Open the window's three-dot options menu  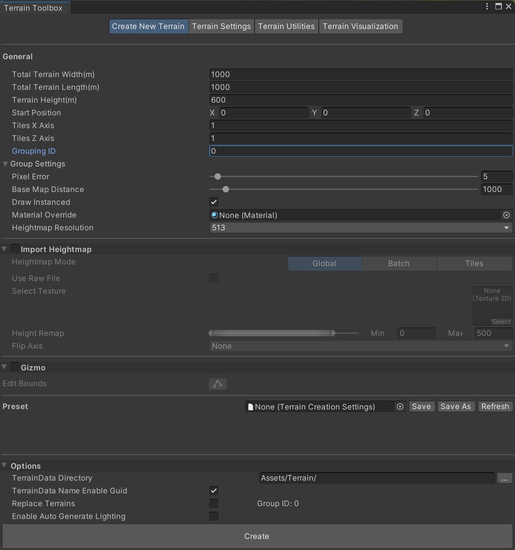[487, 6]
